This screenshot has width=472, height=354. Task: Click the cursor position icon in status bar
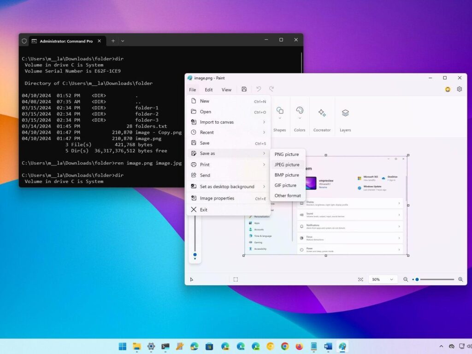pyautogui.click(x=192, y=280)
